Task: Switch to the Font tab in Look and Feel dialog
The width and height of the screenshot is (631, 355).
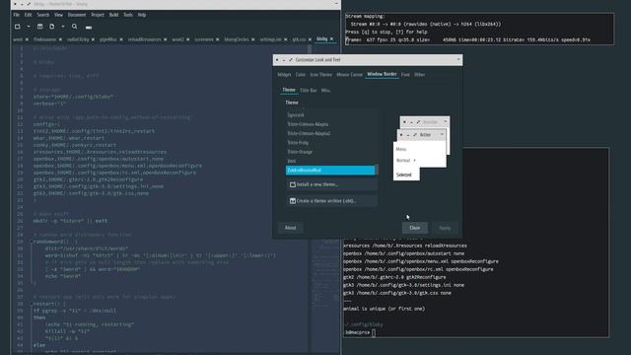Action: pos(405,75)
